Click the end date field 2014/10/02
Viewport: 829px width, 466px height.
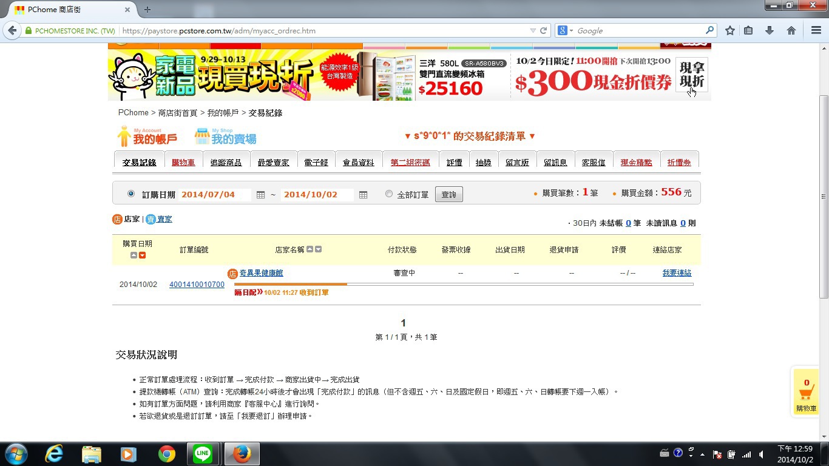coord(317,195)
